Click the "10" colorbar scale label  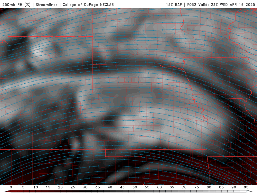(x=36, y=187)
